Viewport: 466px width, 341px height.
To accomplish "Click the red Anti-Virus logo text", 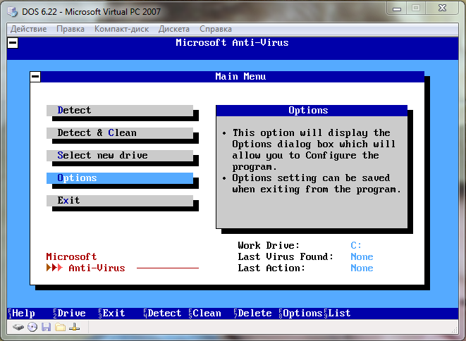I will coord(97,268).
